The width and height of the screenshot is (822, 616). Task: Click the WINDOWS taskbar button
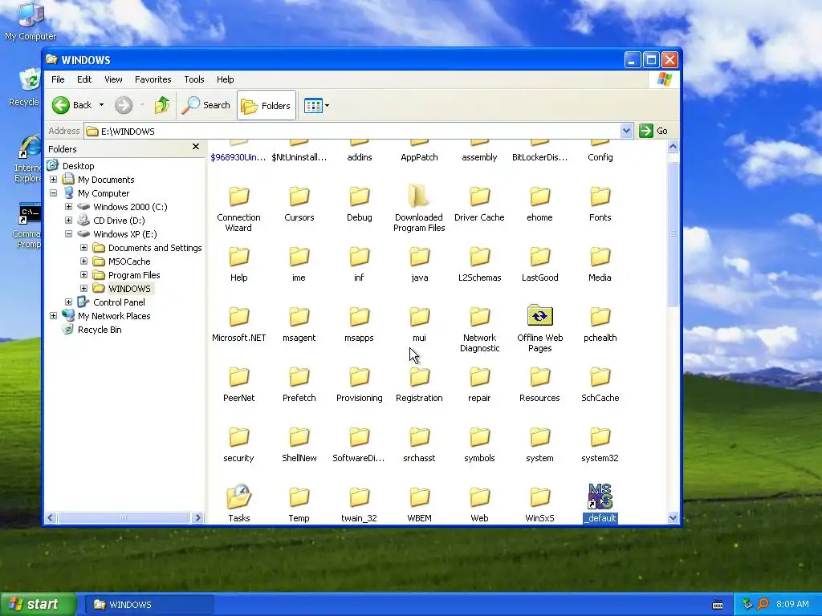[149, 605]
